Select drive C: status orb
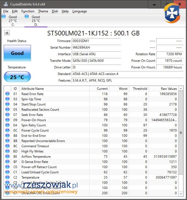Screen dimensions: 187x200 [4, 16]
